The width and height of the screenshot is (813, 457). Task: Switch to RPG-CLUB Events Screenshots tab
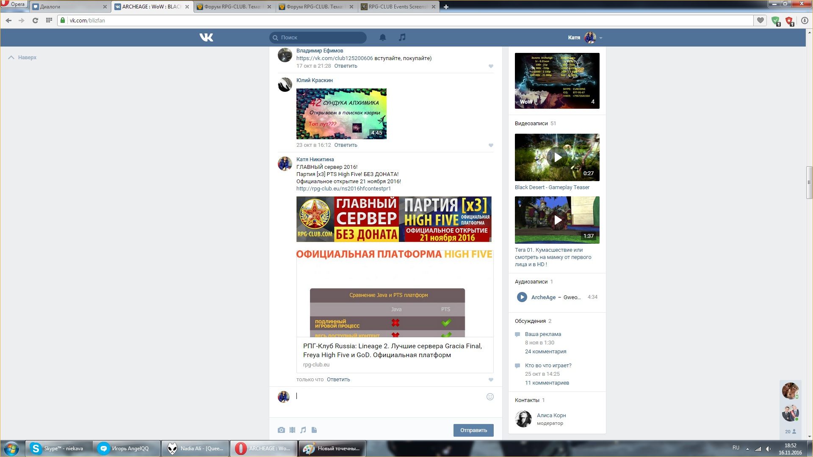398,7
